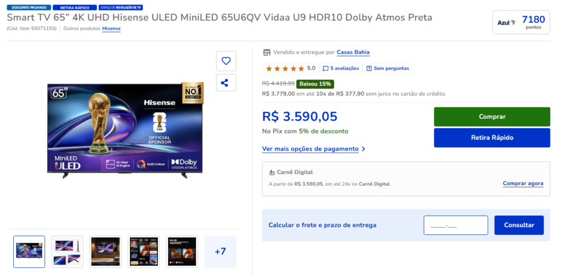The width and height of the screenshot is (561, 276).
Task: Add product to favorites with heart icon
Action: [x=226, y=61]
